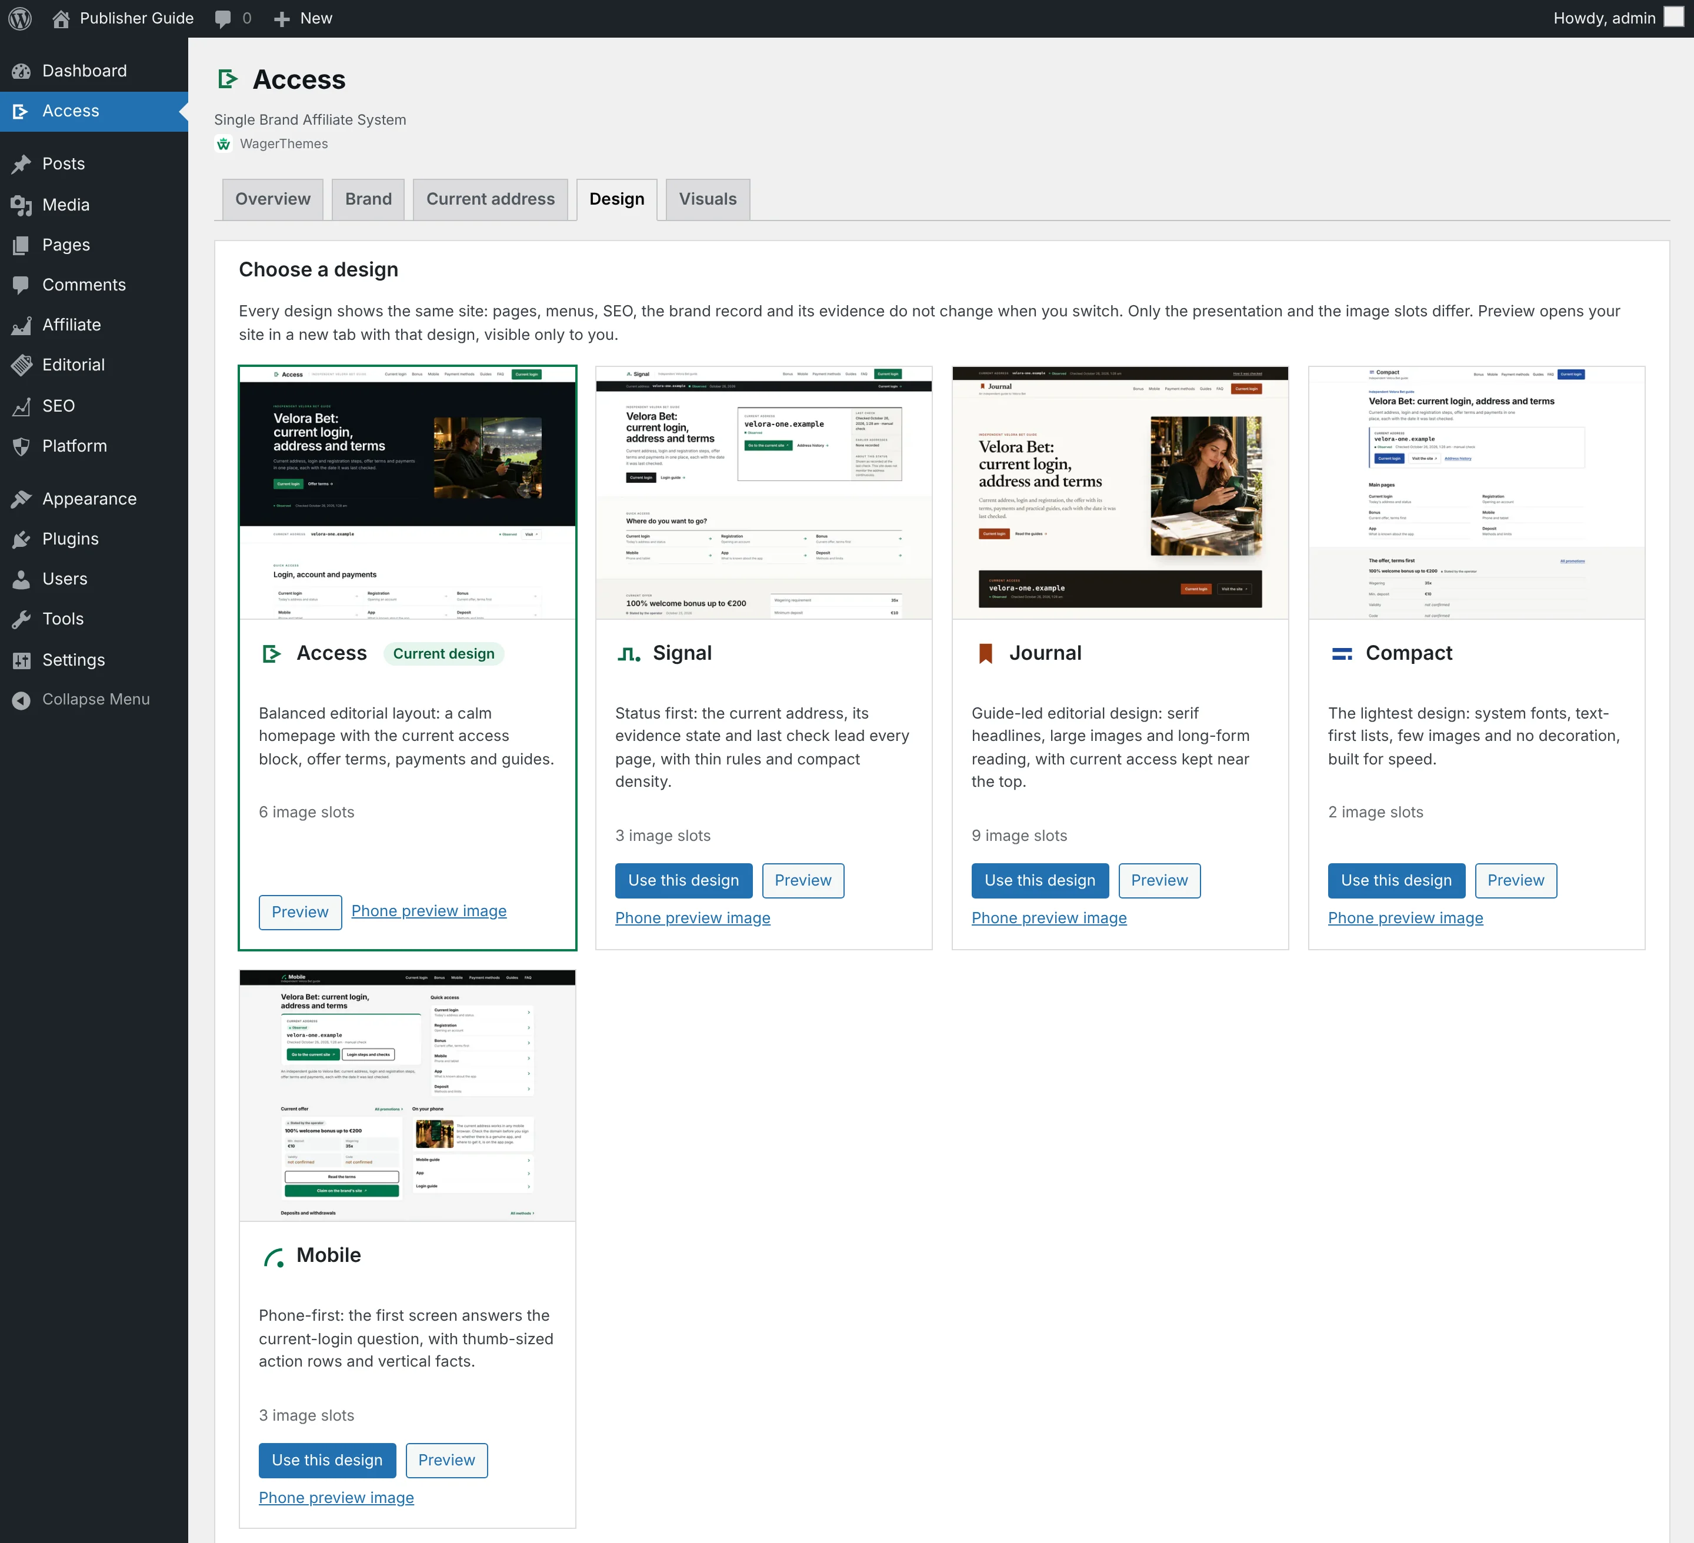
Task: Use the Signal design
Action: (x=683, y=880)
